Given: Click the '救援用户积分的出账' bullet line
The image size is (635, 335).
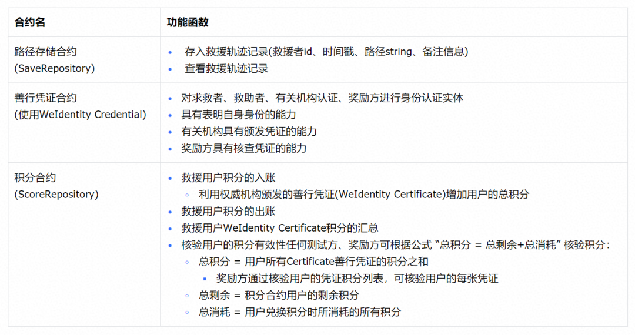Looking at the screenshot, I should (x=228, y=211).
